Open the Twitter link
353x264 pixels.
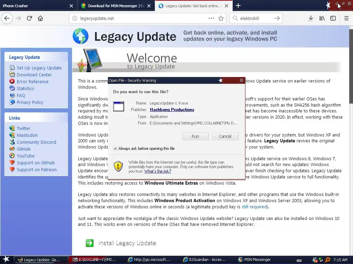tap(23, 129)
